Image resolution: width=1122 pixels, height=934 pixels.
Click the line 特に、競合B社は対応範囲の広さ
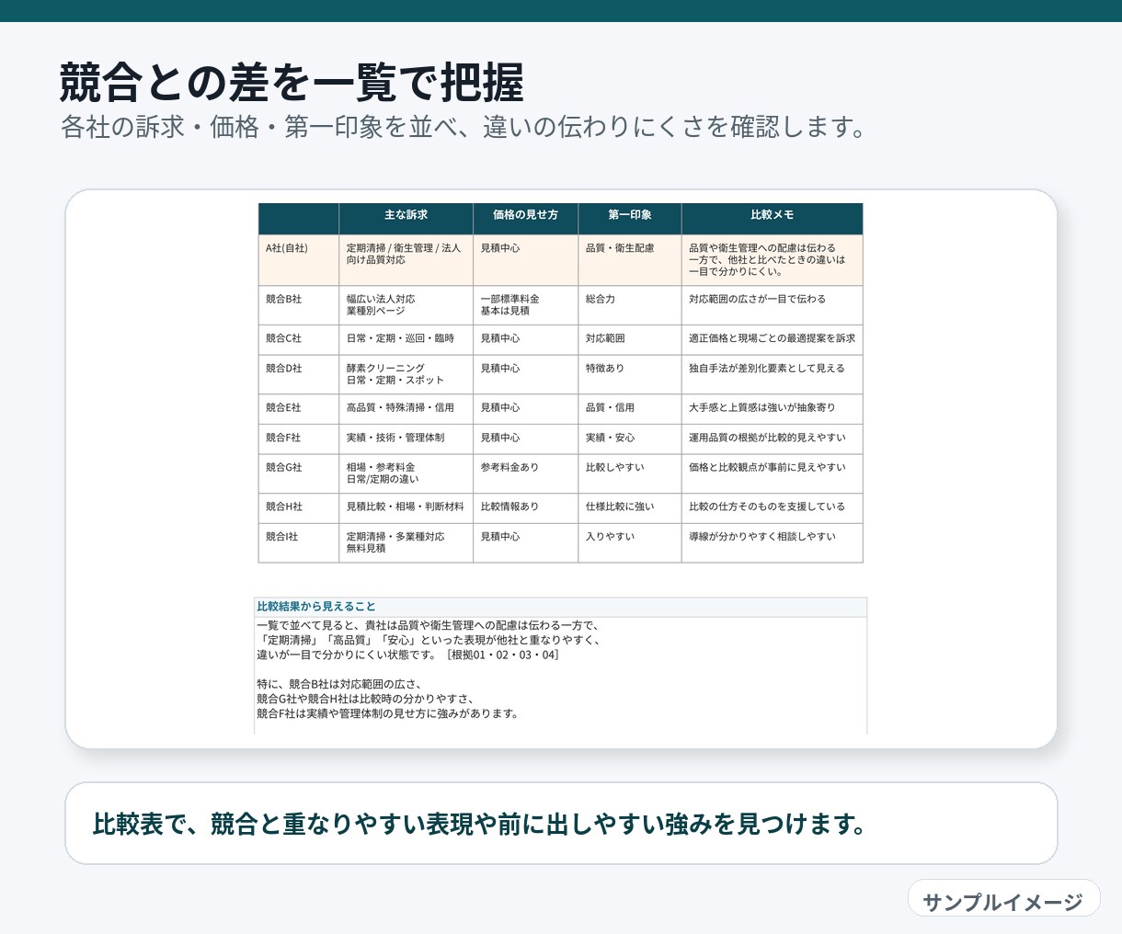(x=338, y=684)
